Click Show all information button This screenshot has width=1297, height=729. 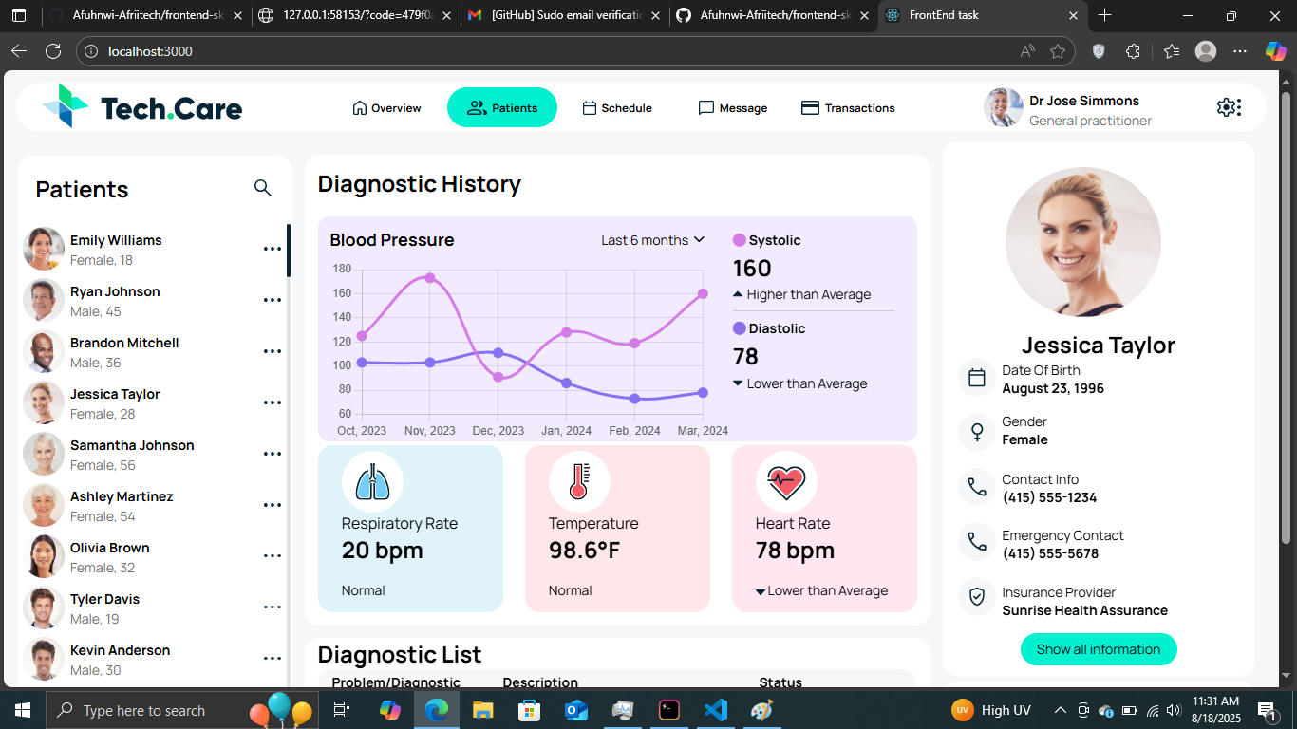point(1099,649)
